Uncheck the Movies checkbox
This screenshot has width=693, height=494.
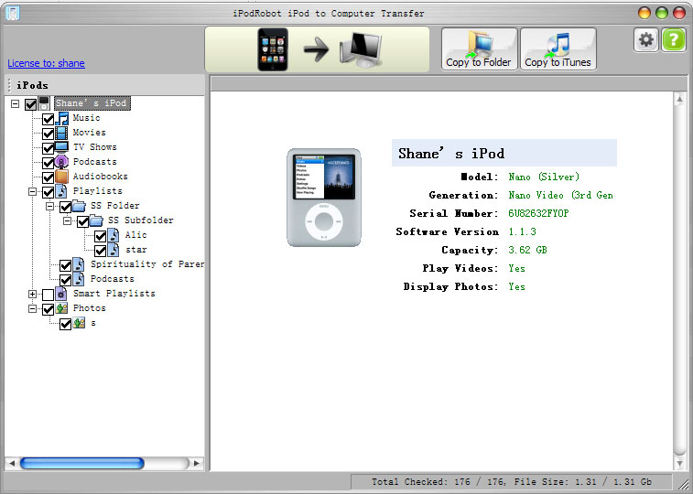(x=49, y=134)
